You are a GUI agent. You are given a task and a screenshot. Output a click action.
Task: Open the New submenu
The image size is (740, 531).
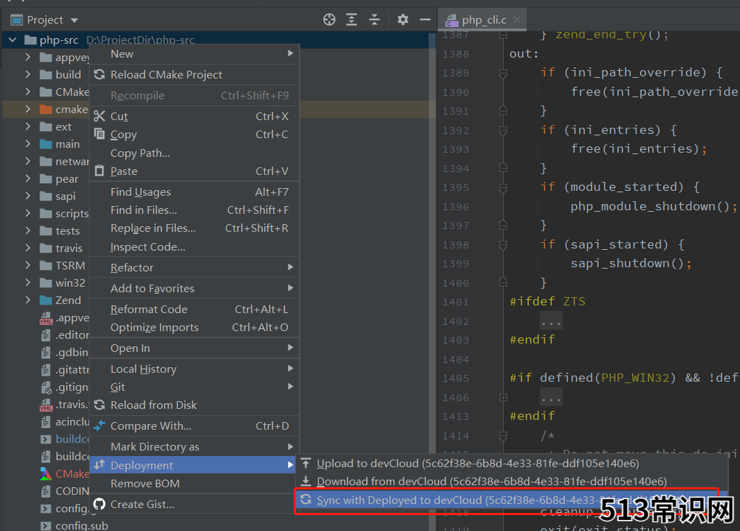(x=195, y=53)
